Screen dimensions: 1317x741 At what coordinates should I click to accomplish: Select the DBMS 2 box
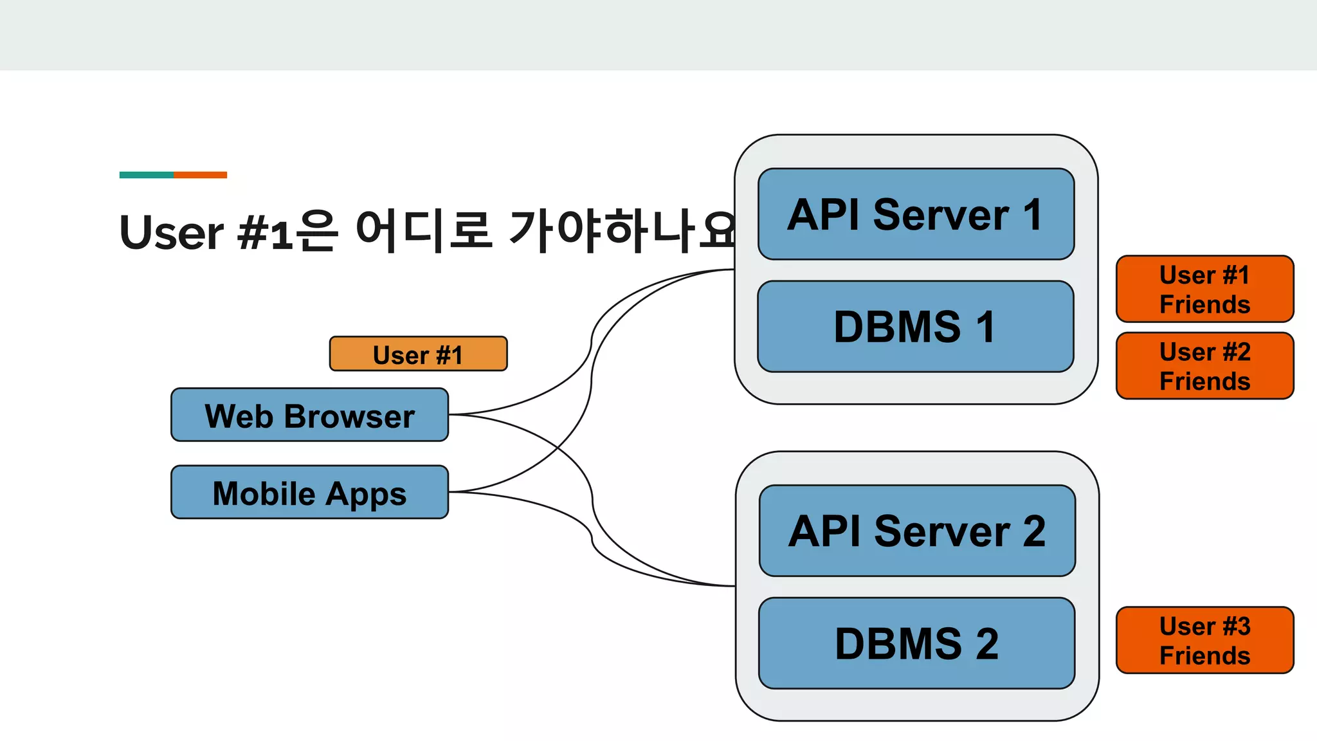point(917,643)
